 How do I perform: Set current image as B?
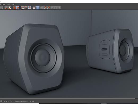(48, 8)
